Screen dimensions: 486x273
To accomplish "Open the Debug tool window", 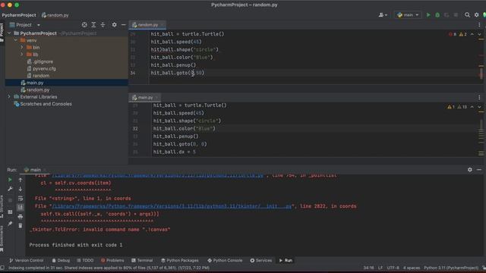I will pyautogui.click(x=61, y=260).
